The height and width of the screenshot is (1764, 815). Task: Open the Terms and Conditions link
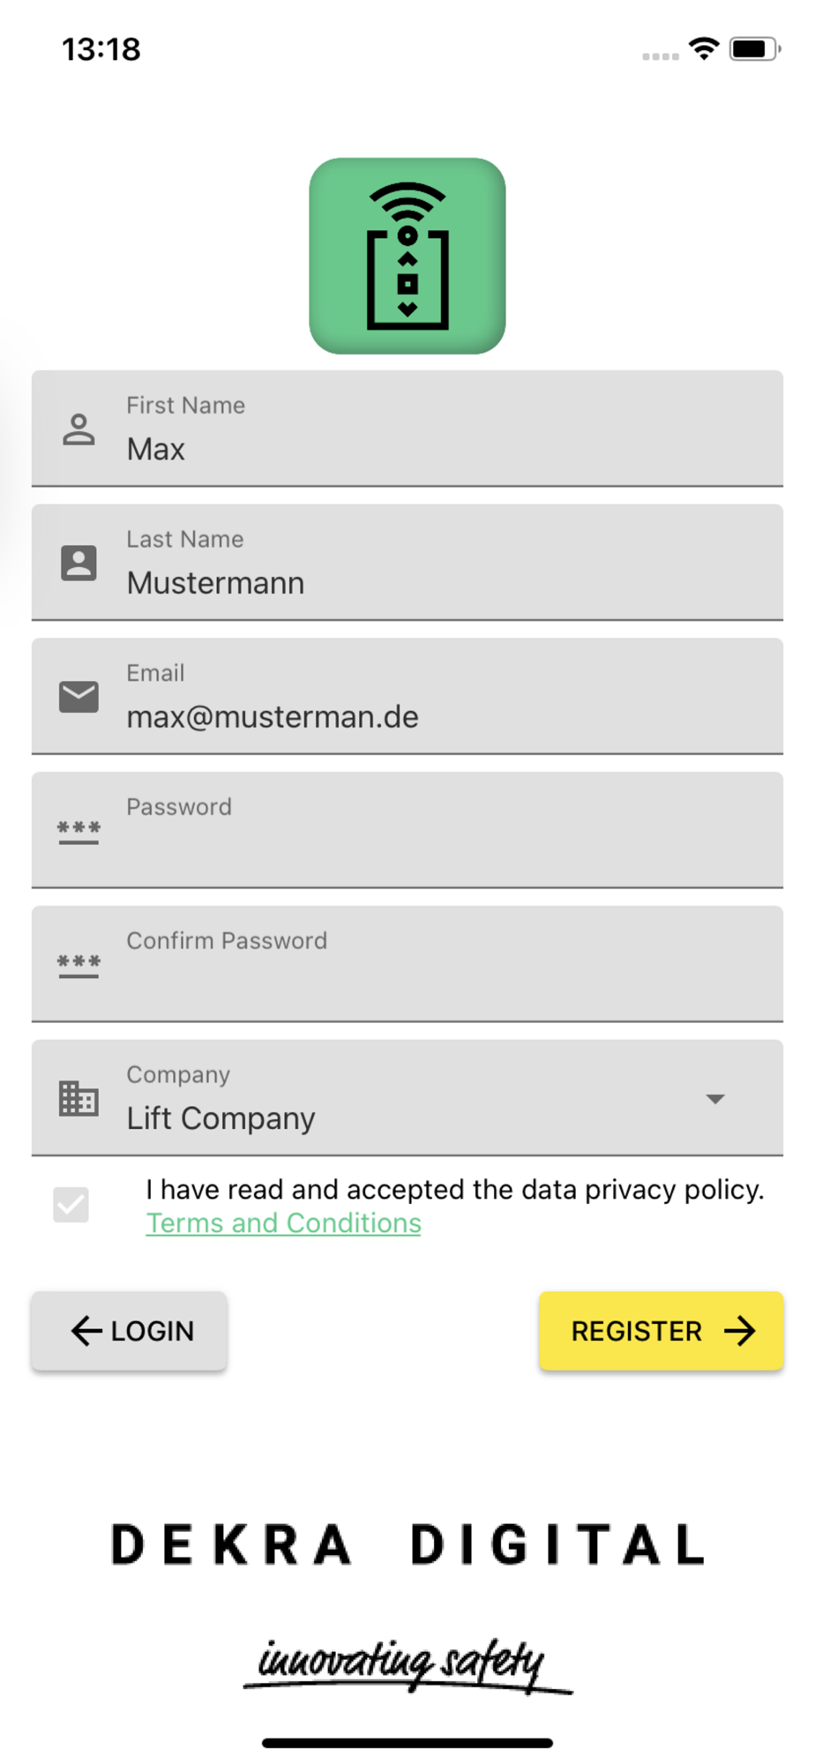(x=283, y=1223)
